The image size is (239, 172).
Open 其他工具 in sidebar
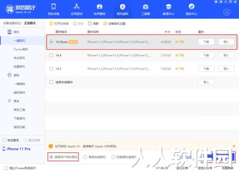19,110
